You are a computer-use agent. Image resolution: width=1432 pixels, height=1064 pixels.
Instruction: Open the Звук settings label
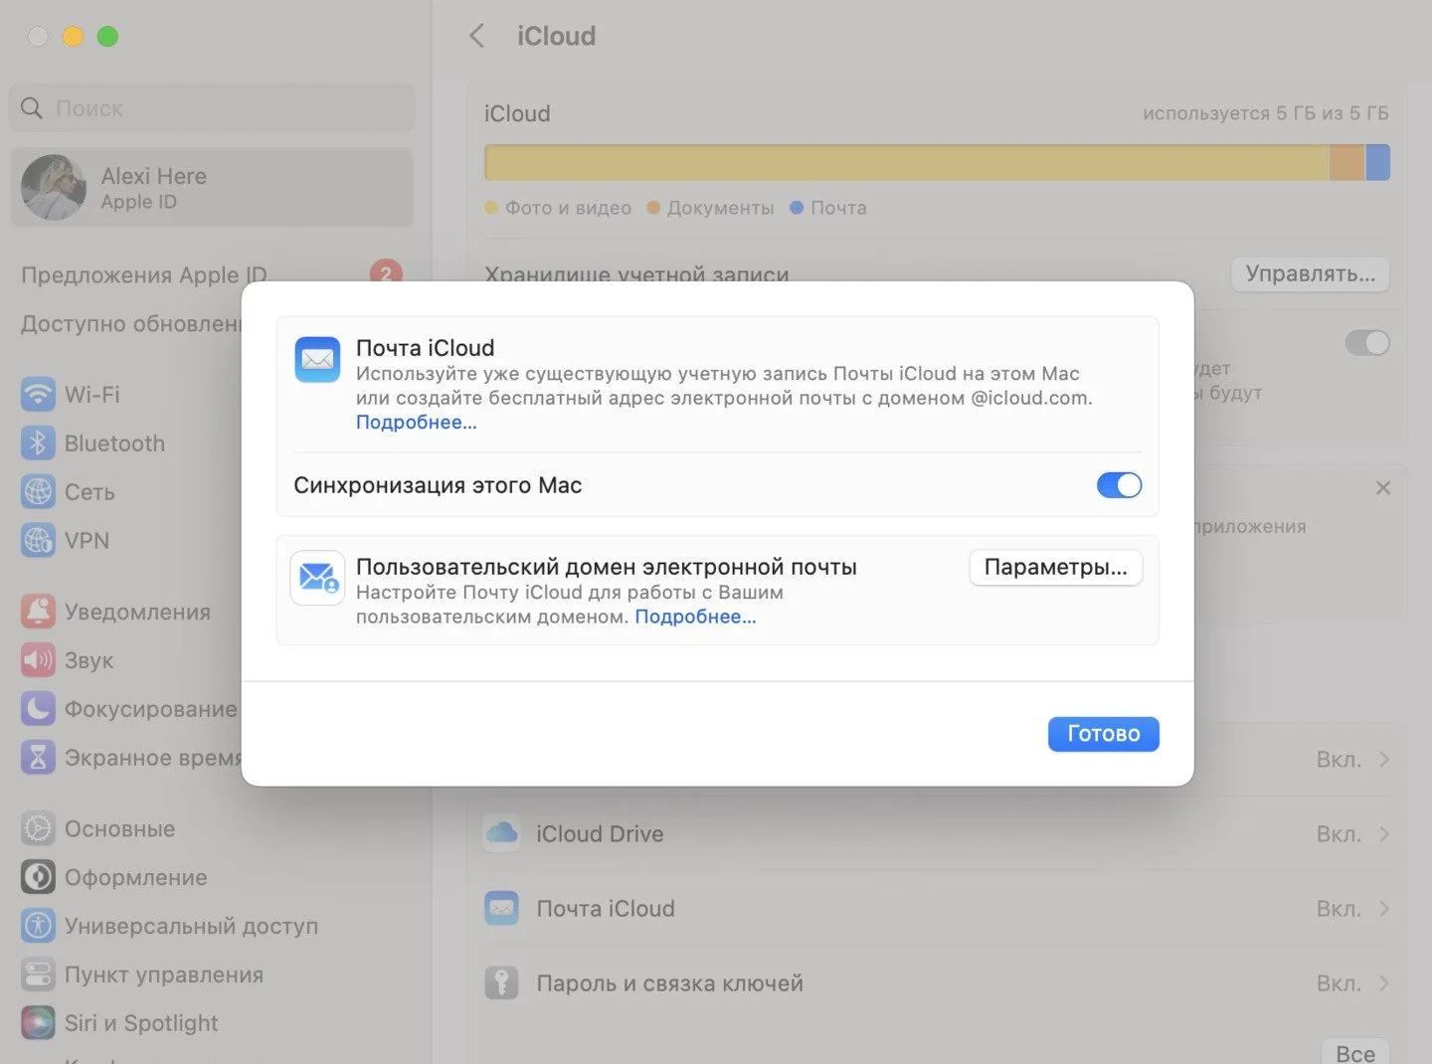click(x=89, y=660)
